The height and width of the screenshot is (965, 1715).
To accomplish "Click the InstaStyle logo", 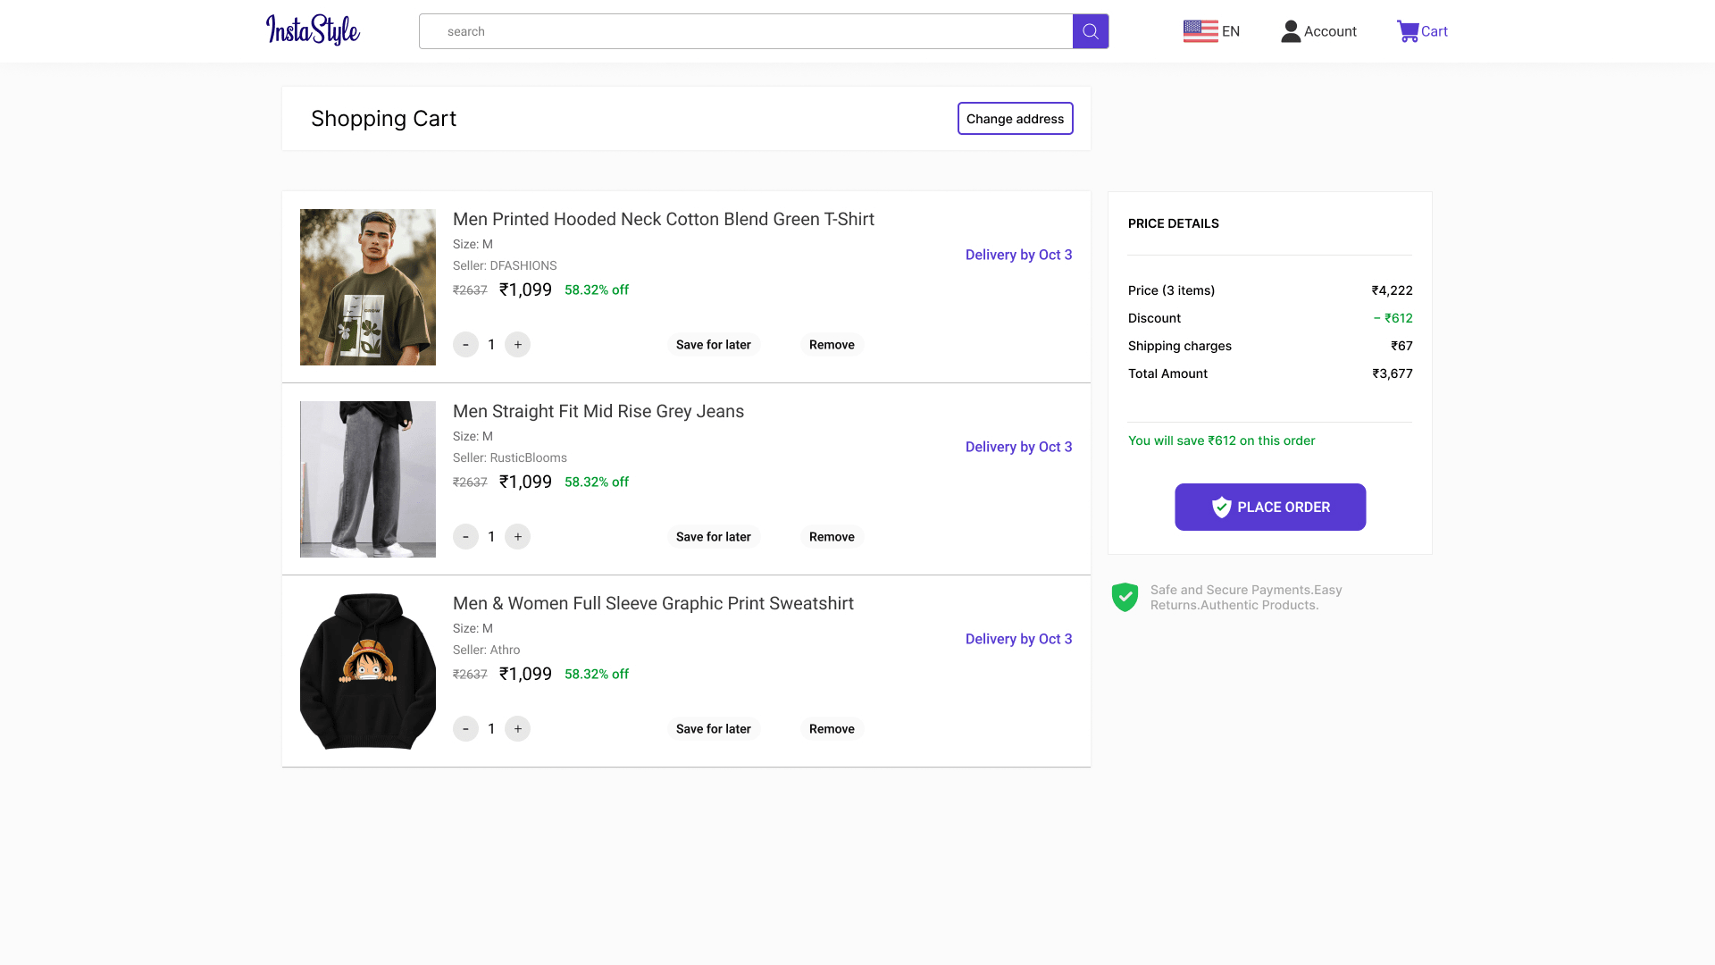I will (x=312, y=29).
